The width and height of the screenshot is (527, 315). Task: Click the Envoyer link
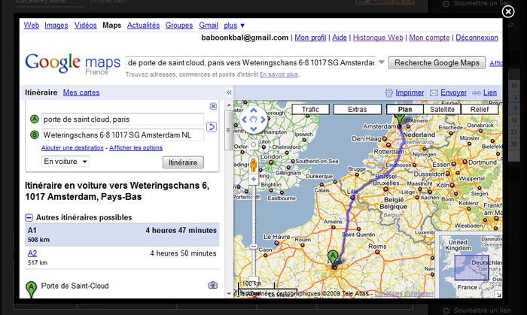coord(453,92)
